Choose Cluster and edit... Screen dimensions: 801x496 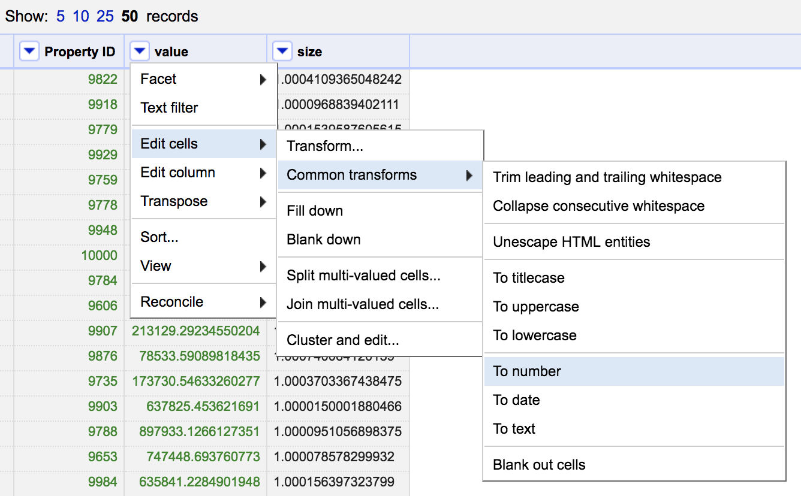380,340
